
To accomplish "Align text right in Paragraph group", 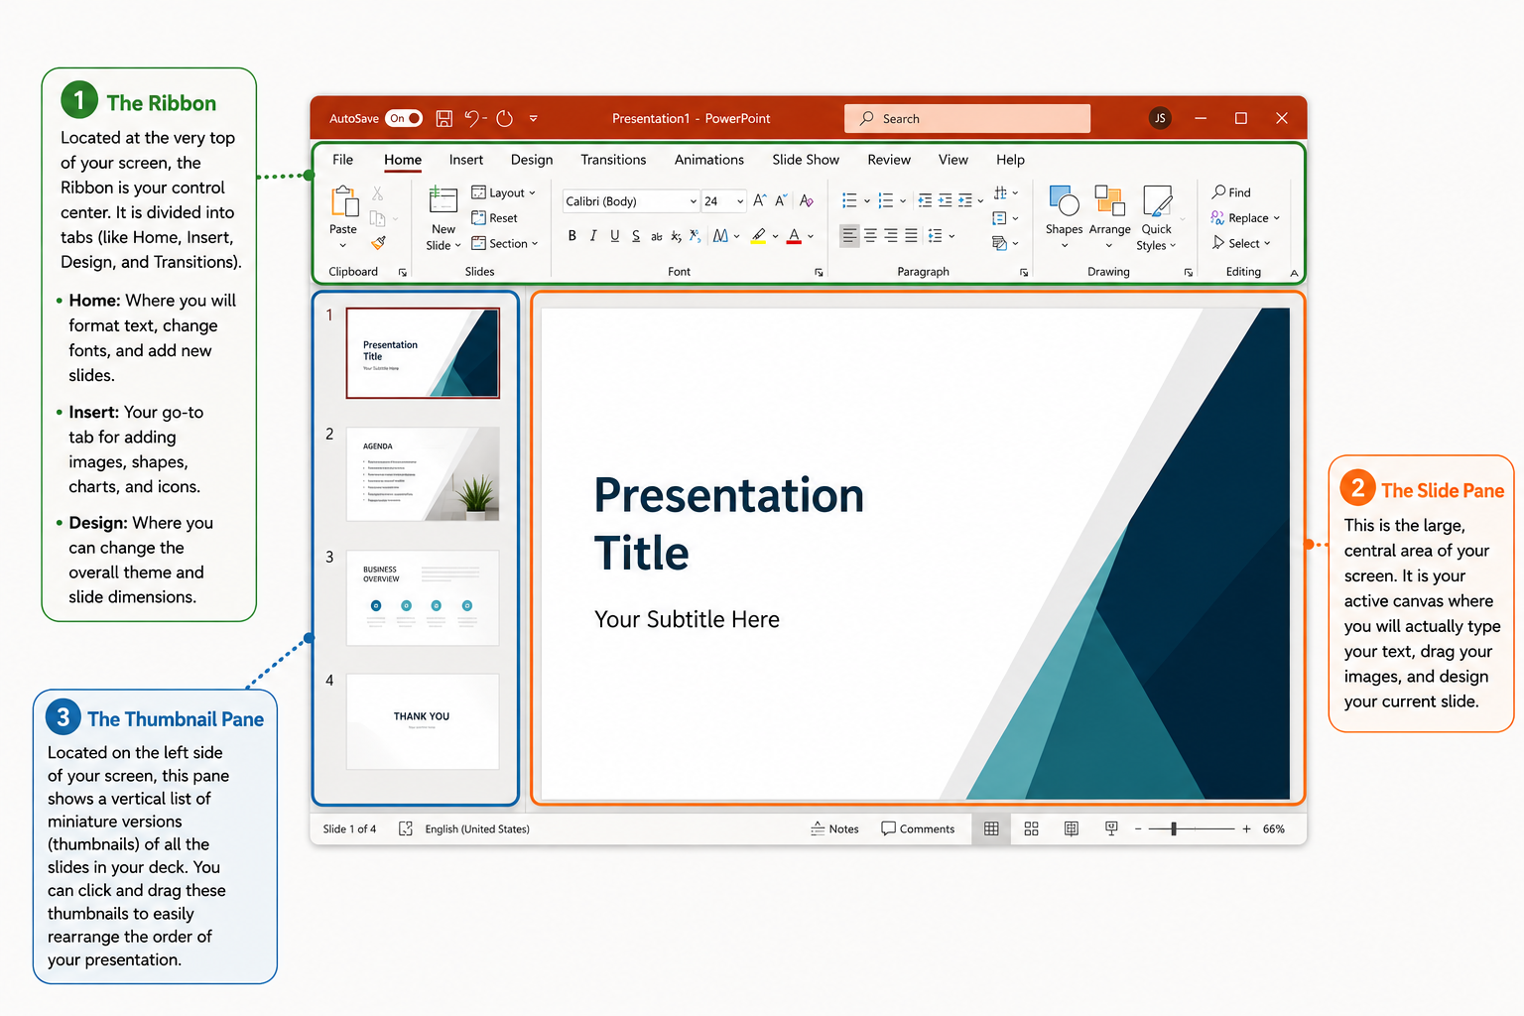I will [891, 235].
